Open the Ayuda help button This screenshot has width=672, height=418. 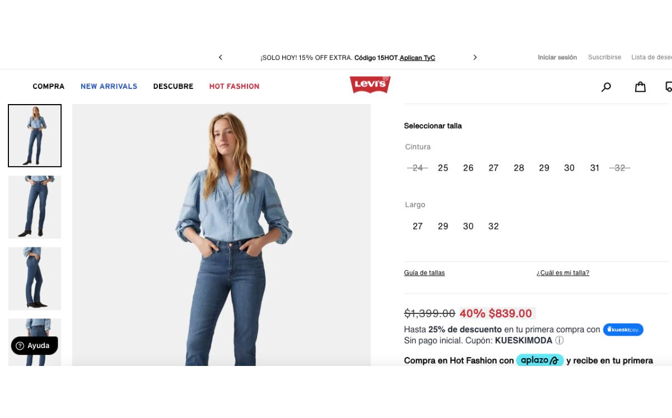tap(34, 346)
